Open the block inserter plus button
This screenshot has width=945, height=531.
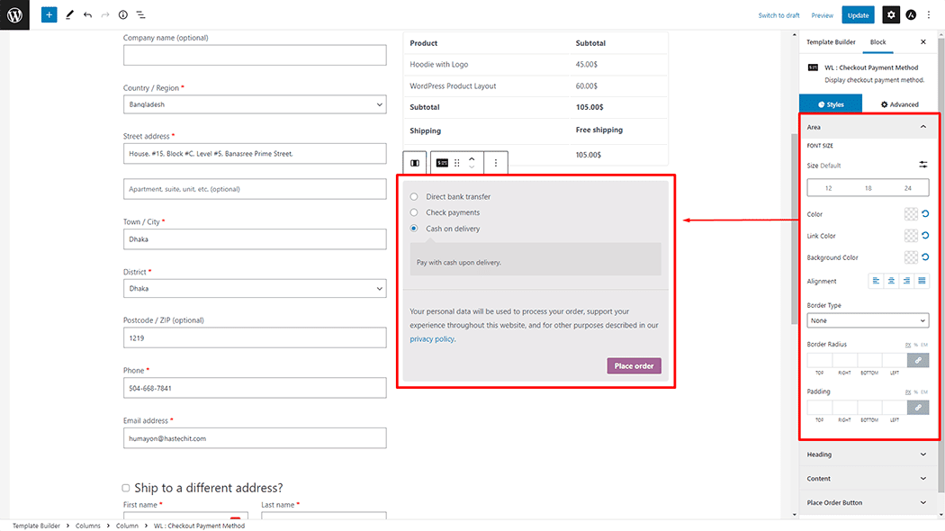coord(49,15)
